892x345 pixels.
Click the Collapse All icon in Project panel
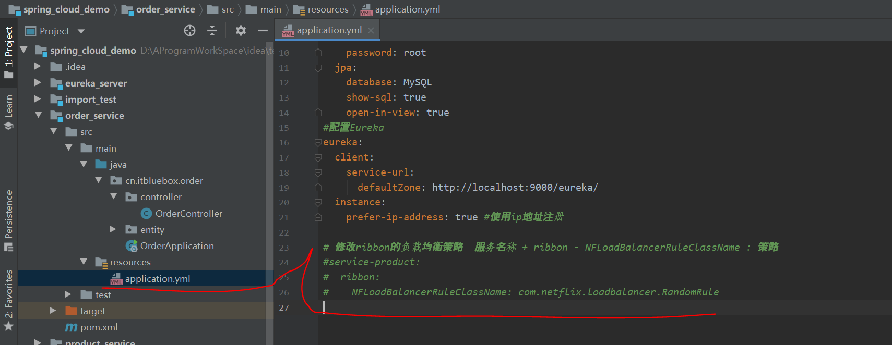212,31
